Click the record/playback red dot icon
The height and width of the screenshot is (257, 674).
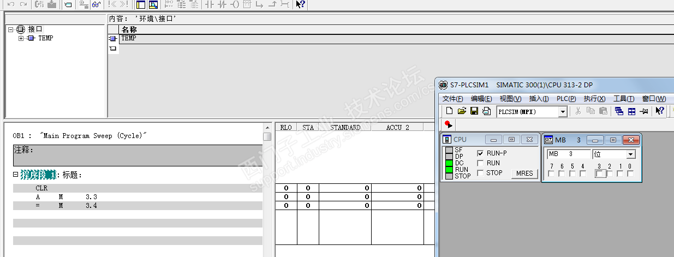tap(448, 124)
